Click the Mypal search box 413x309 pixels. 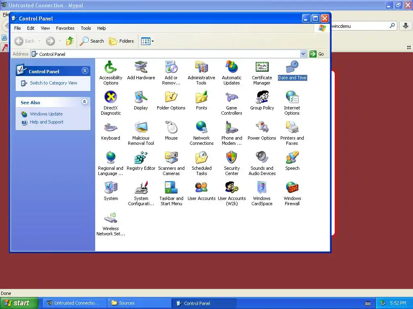pyautogui.click(x=363, y=26)
